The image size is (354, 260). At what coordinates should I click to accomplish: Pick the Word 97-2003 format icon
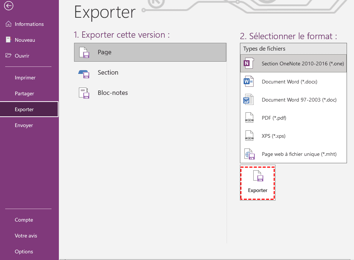pyautogui.click(x=248, y=99)
